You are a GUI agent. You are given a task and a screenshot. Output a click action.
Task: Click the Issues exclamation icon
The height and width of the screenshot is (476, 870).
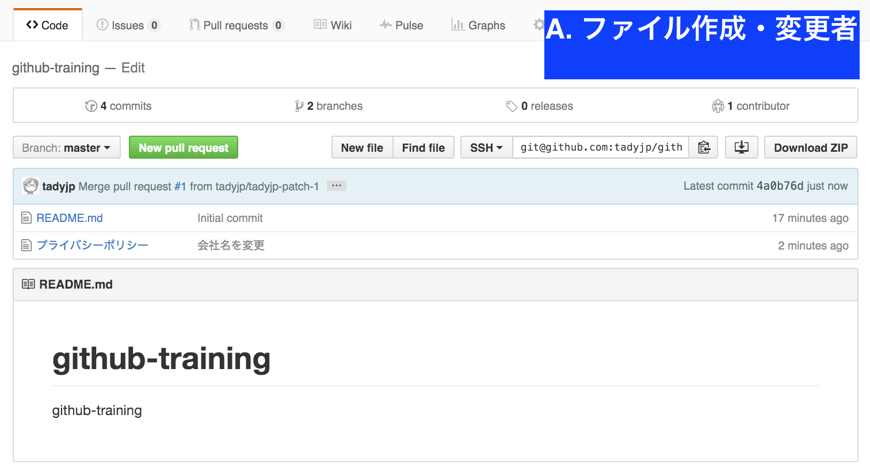(x=102, y=25)
